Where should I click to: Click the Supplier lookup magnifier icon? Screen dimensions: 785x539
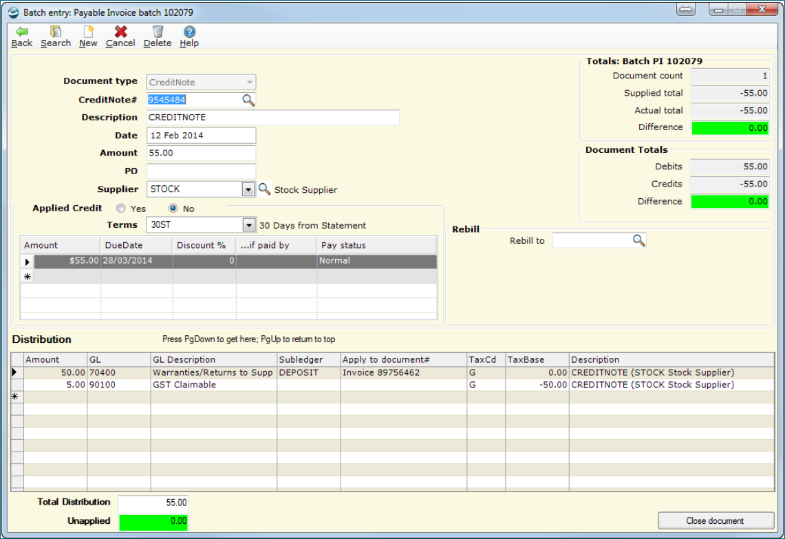point(264,189)
